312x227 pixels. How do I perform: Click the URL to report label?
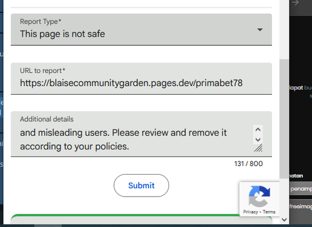click(42, 70)
